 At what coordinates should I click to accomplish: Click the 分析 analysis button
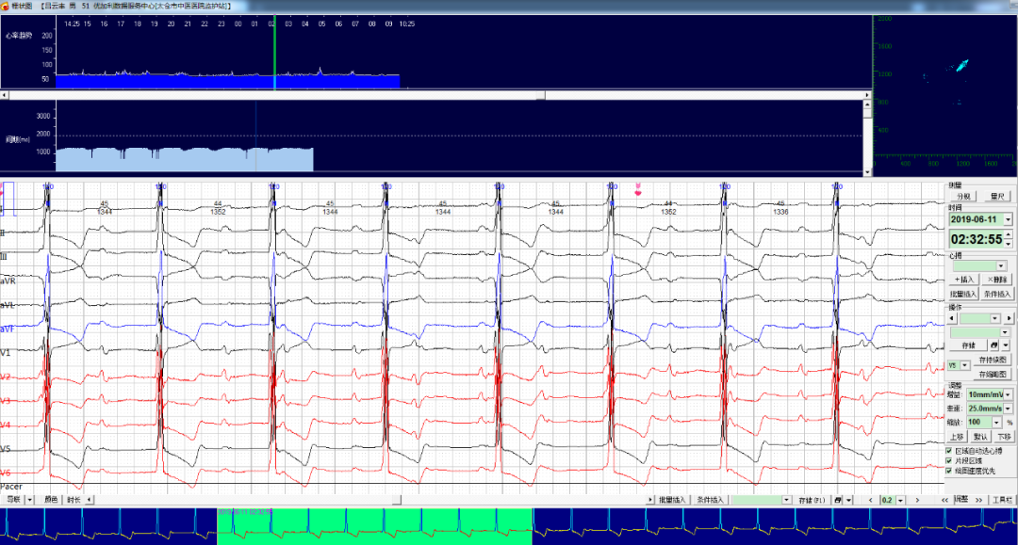click(964, 196)
